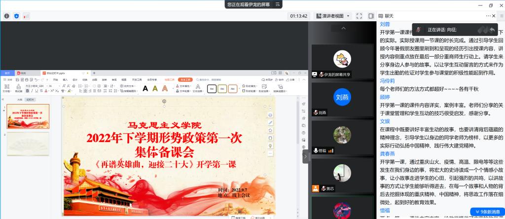
Task: Open the 文本工具 ribbon tab
Action: tap(185, 79)
